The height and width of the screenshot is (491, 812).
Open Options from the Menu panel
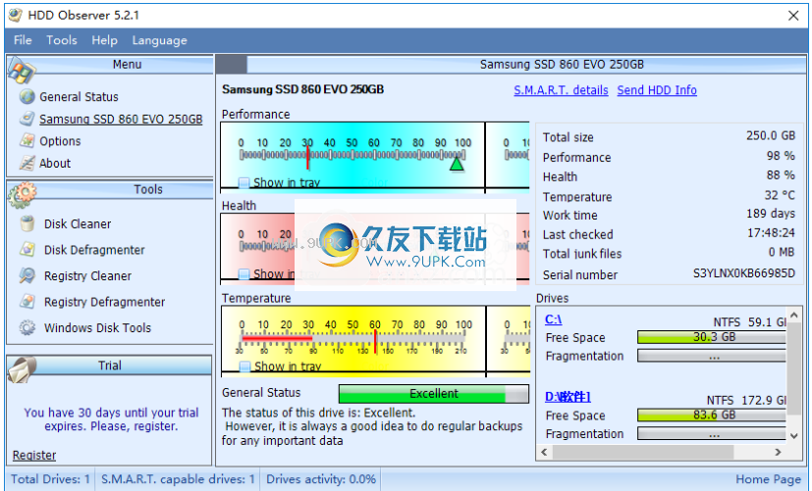(60, 141)
